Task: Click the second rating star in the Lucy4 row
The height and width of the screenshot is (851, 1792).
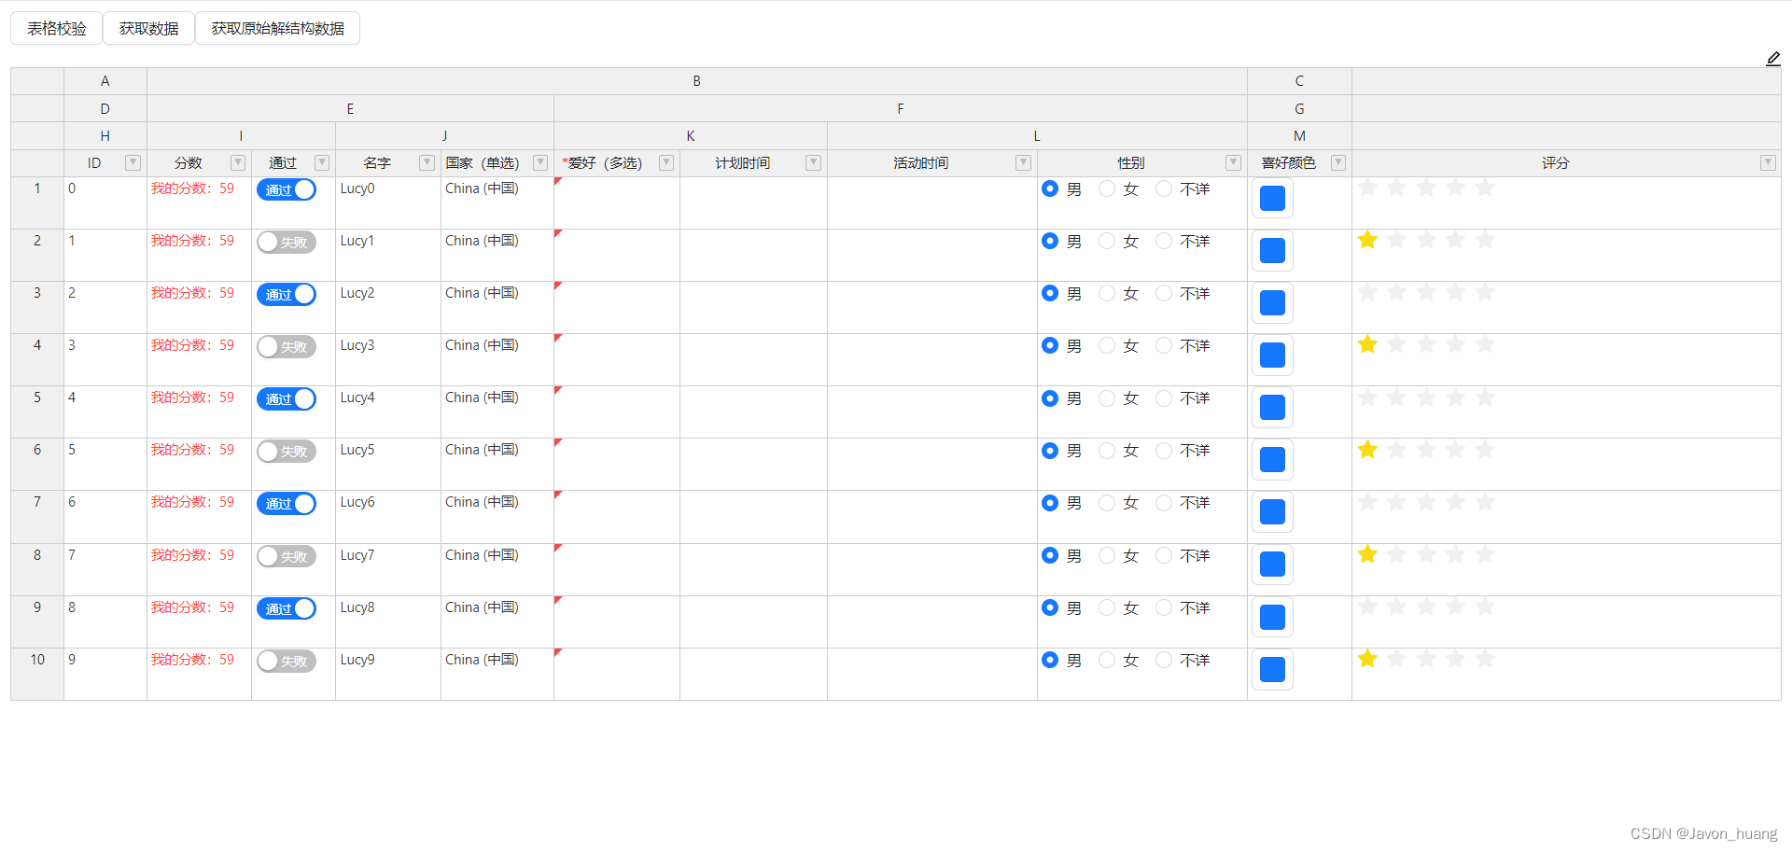Action: pos(1397,398)
